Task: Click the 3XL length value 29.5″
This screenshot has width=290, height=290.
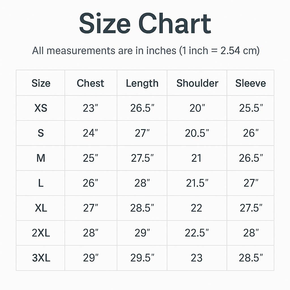Action: click(x=142, y=258)
